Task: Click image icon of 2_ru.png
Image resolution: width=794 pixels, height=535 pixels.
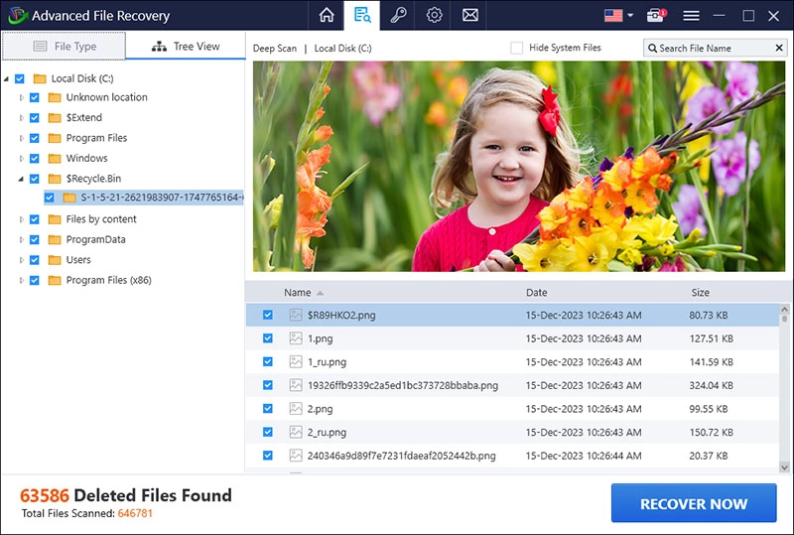Action: (296, 432)
